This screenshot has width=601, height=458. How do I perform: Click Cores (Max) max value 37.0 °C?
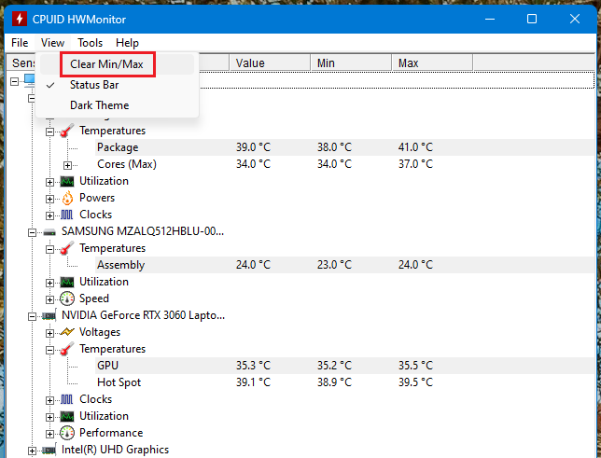click(x=415, y=164)
